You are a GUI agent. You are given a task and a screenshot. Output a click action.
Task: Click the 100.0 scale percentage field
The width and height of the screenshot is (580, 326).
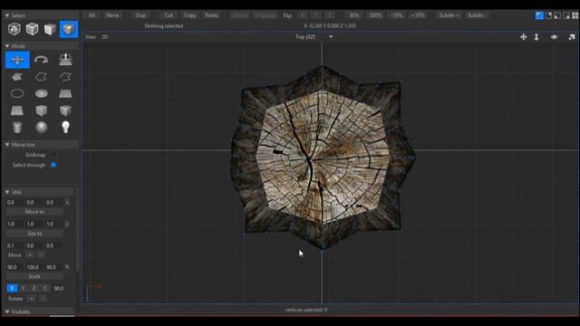(x=33, y=267)
